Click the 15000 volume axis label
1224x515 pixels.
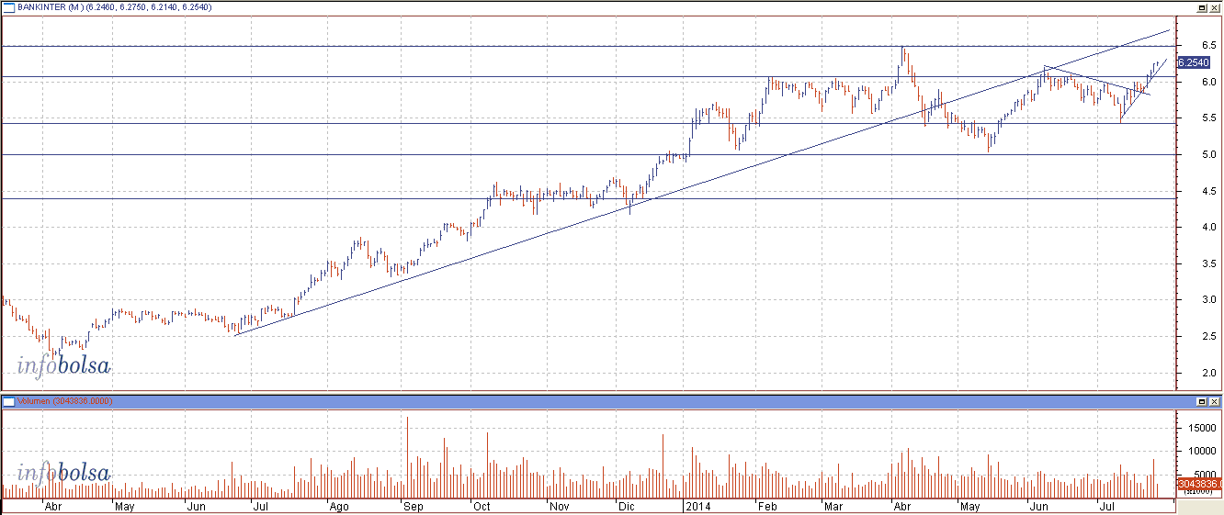[x=1196, y=428]
